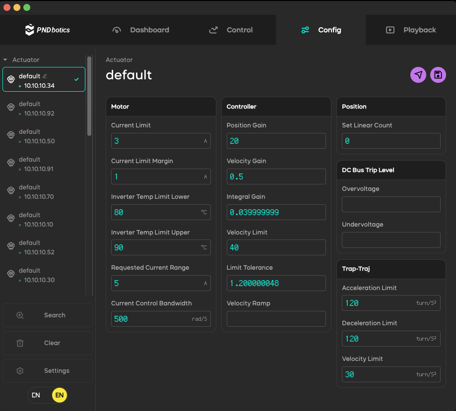The height and width of the screenshot is (411, 456).
Task: Click the empty Velocity Ramp field
Action: coord(276,319)
